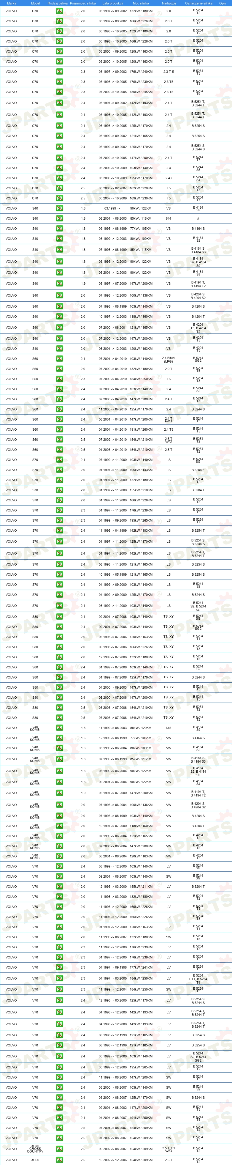Click the '180kW / 245KM' power cell

[141, 92]
